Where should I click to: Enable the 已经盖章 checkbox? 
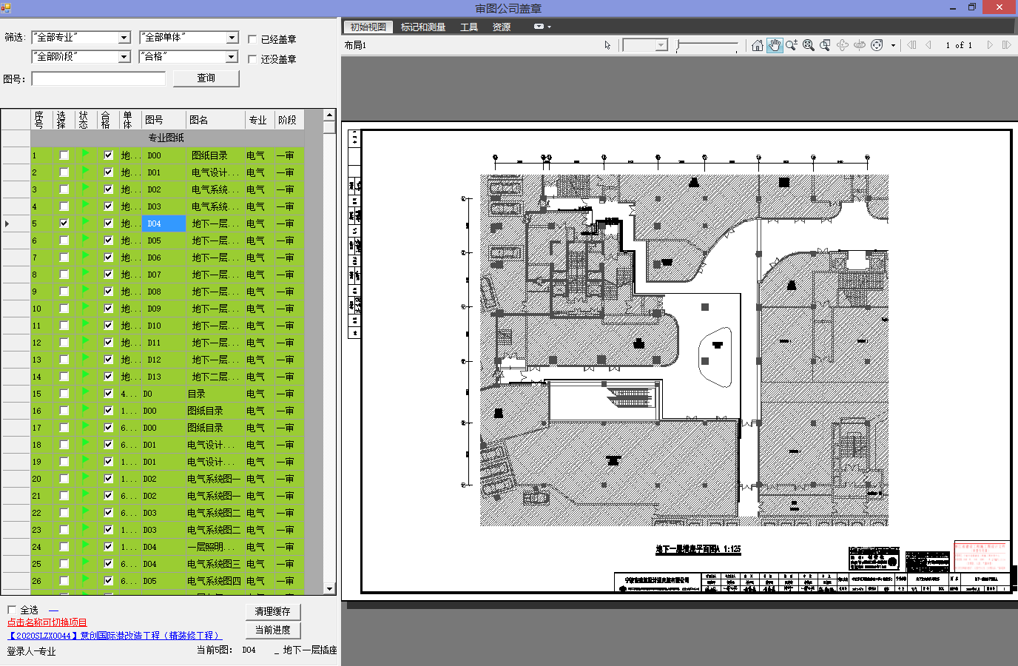click(x=252, y=39)
